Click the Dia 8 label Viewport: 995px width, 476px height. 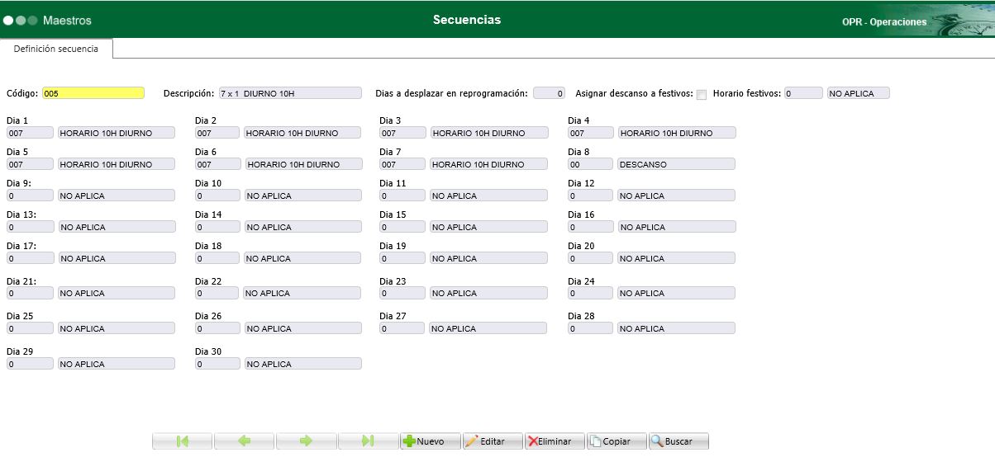coord(579,153)
